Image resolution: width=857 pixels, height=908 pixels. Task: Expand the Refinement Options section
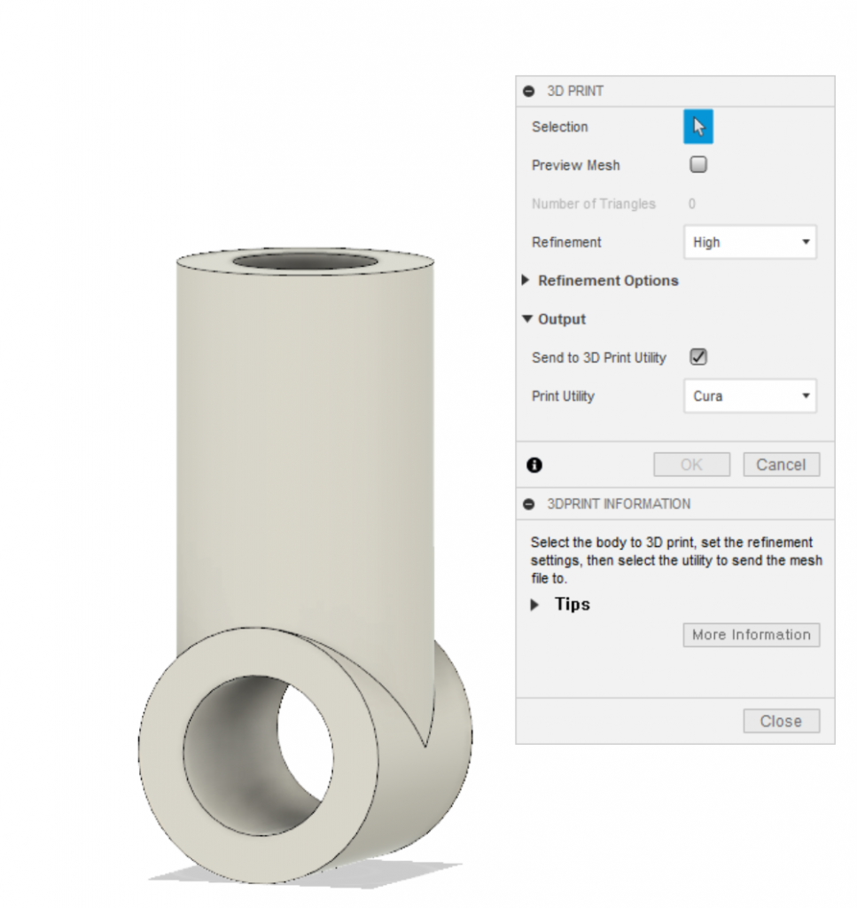tap(600, 280)
